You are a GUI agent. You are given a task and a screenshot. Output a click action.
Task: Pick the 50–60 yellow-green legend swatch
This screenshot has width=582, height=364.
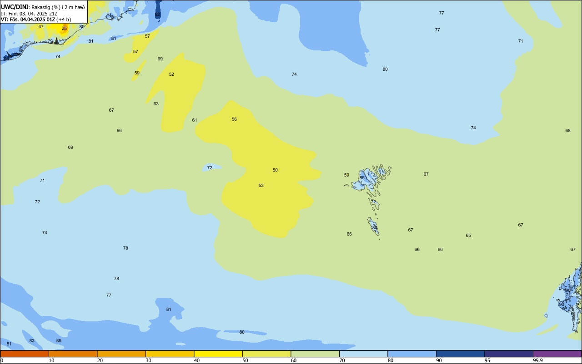click(x=266, y=354)
